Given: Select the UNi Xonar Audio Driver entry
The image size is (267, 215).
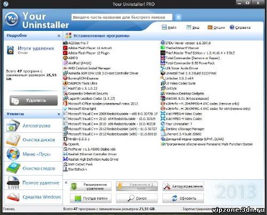Looking at the screenshot, I should point(179,68).
